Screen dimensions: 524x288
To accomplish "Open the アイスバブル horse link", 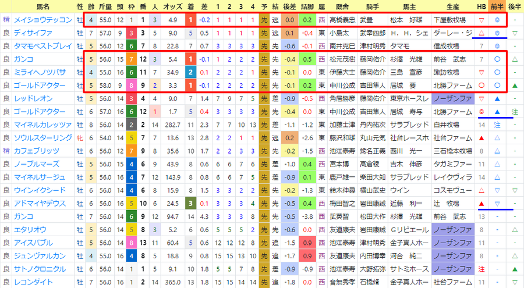I will coord(33,243).
